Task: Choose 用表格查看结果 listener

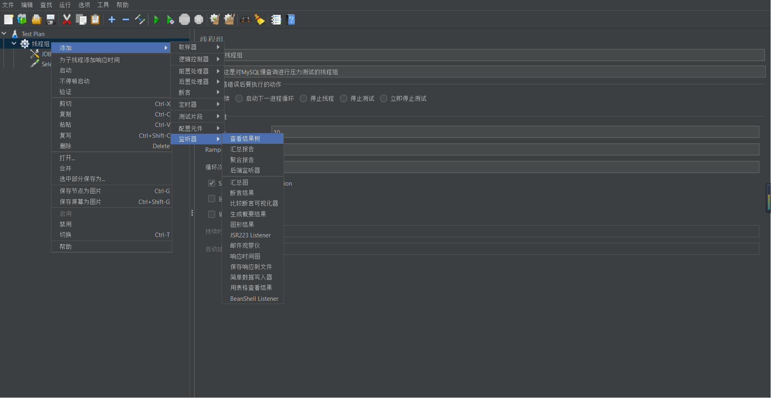Action: click(x=253, y=288)
